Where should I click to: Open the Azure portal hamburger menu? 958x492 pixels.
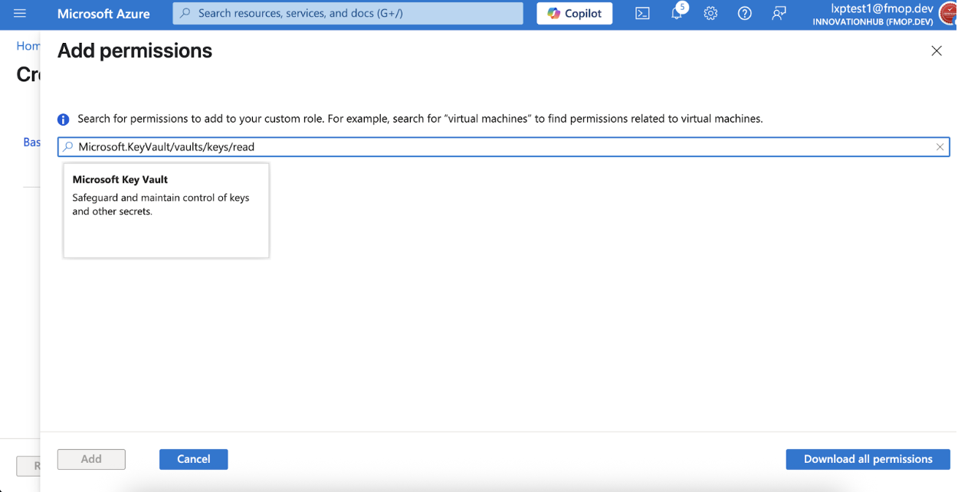coord(20,14)
